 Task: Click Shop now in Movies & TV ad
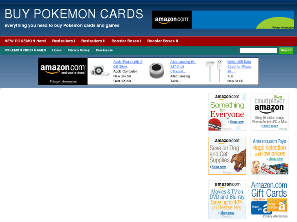click(x=227, y=213)
